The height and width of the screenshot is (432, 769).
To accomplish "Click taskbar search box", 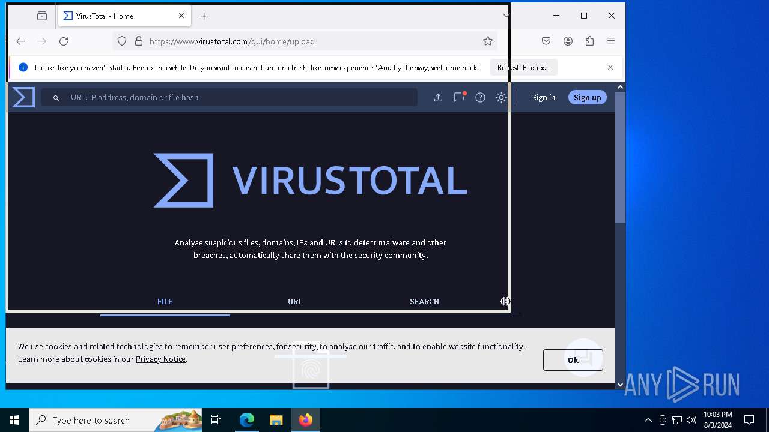I will click(x=116, y=420).
